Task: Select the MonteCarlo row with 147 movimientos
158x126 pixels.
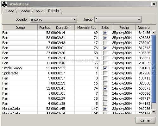Action: point(77,109)
